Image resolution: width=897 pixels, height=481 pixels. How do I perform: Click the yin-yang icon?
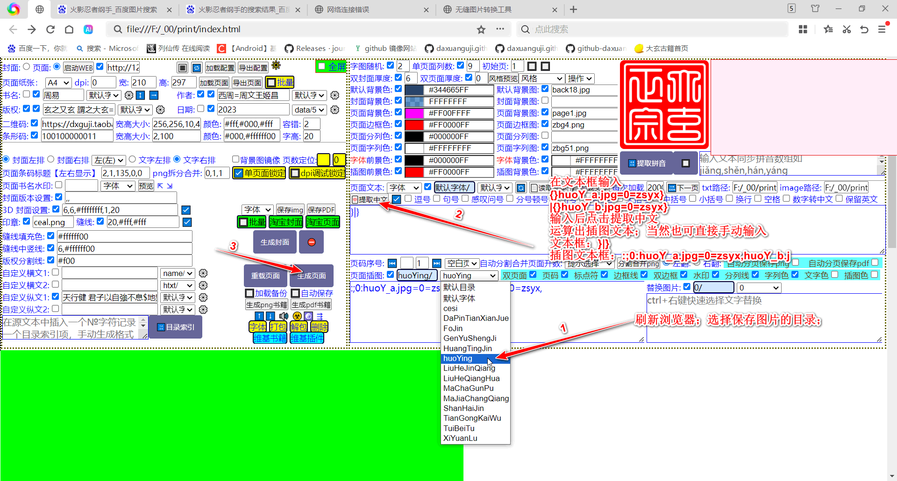308,316
